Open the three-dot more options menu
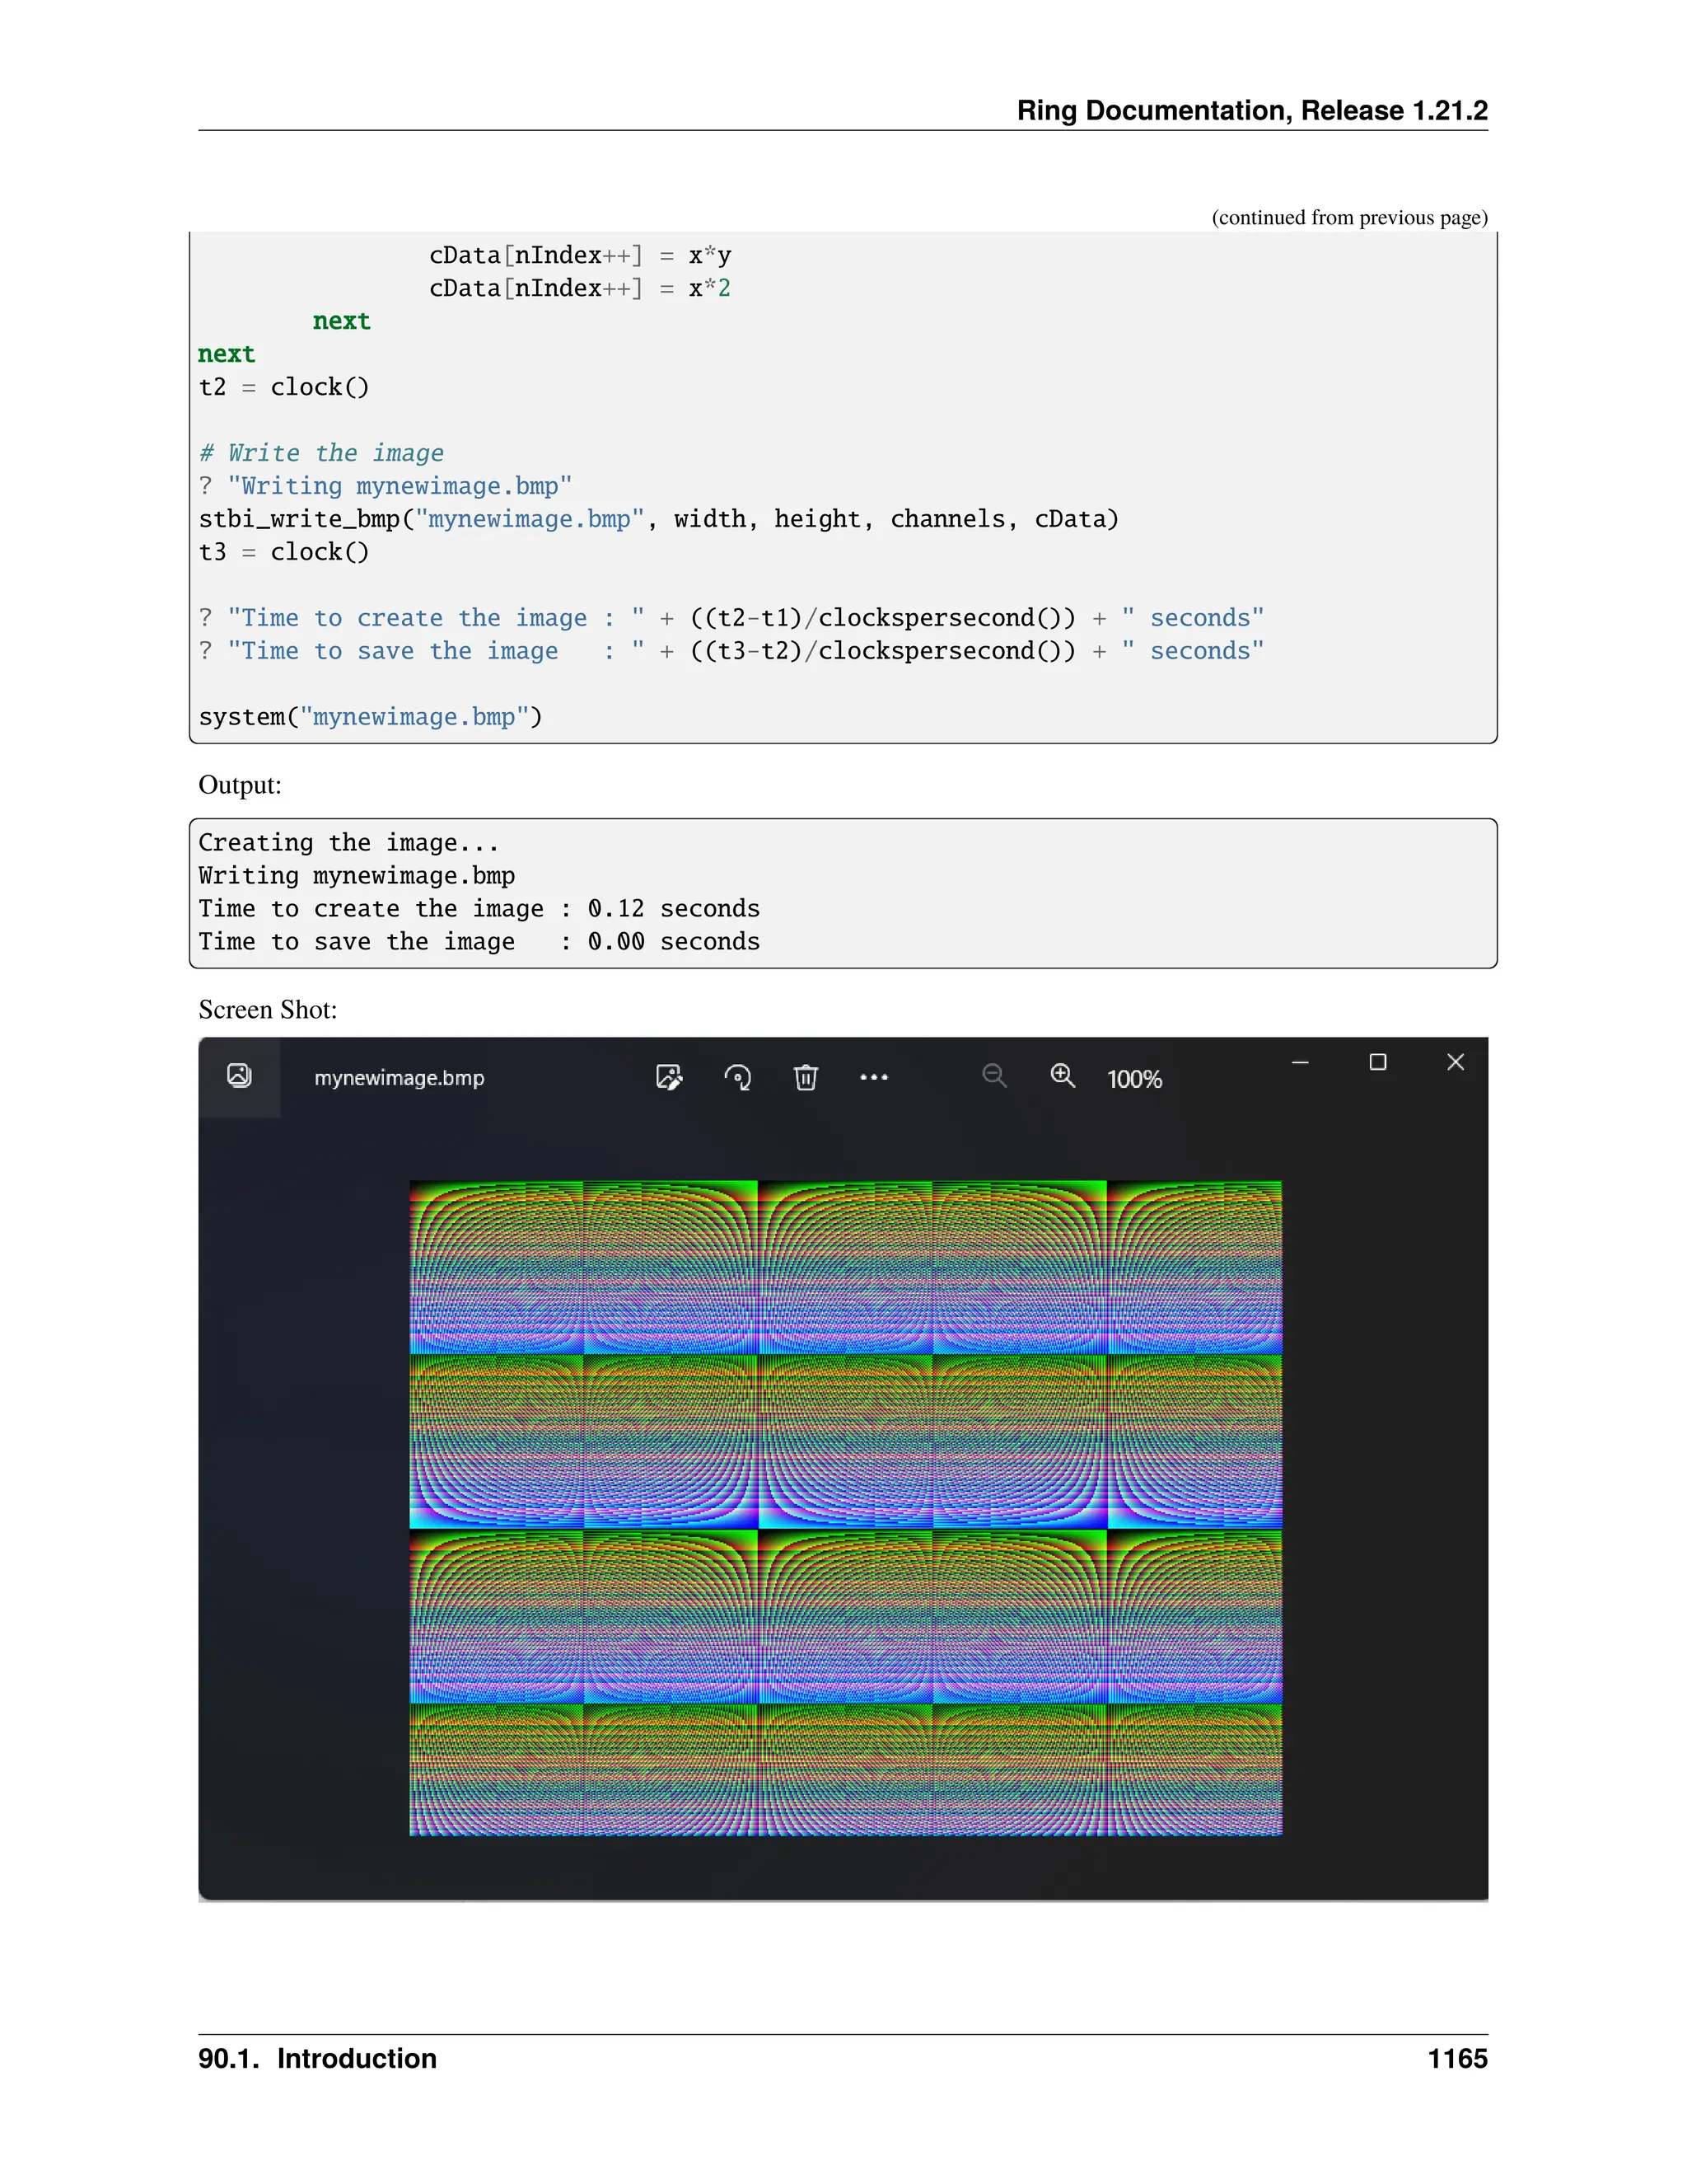The image size is (1687, 2184). [x=873, y=1077]
